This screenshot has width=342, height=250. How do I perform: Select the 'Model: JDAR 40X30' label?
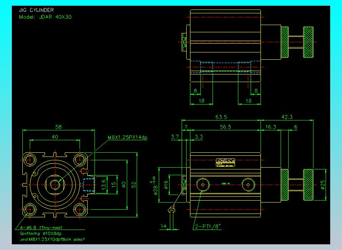tap(45, 17)
